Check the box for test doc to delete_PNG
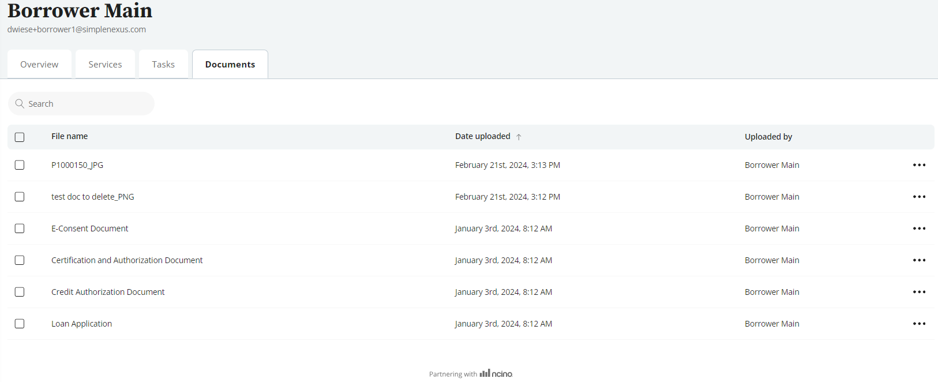Viewport: 938px width, 382px height. click(x=20, y=197)
